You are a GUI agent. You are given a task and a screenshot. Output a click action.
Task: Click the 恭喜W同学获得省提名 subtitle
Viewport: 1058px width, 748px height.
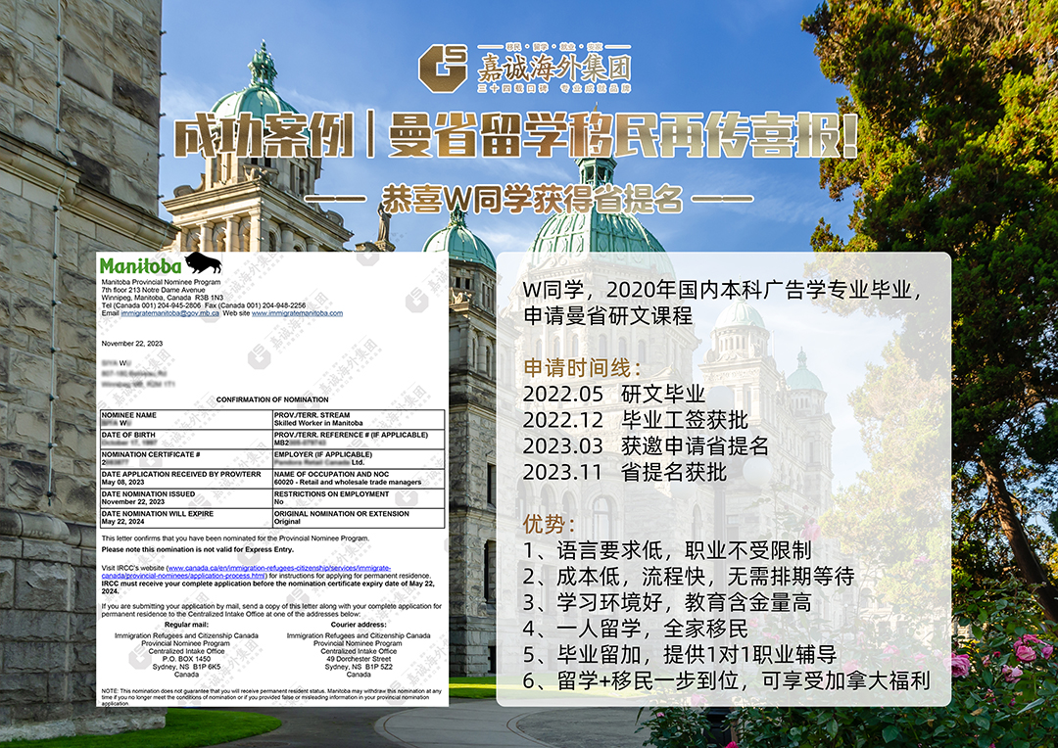coord(530,199)
